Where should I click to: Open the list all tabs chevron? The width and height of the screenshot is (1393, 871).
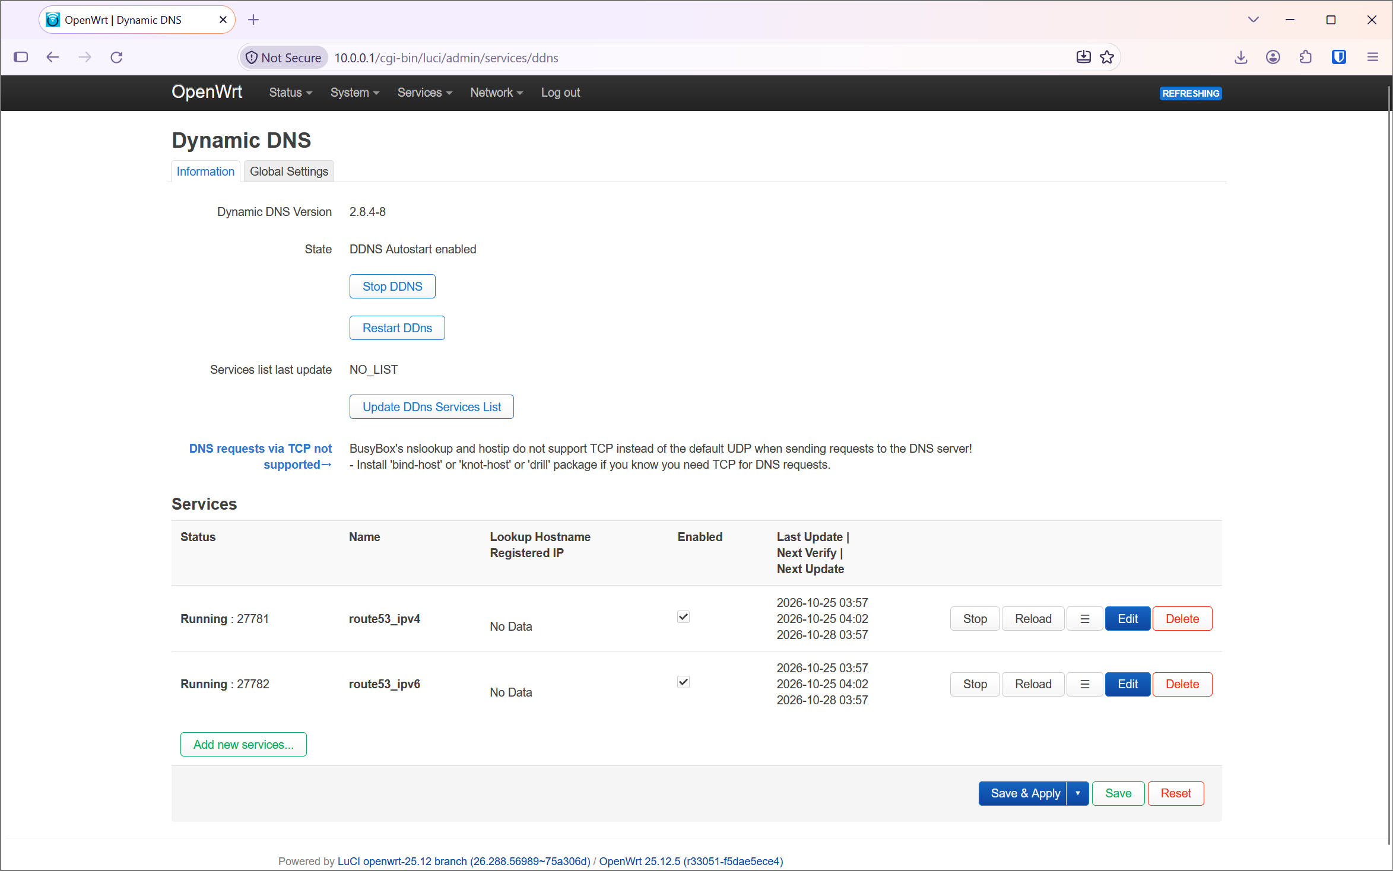(1253, 20)
